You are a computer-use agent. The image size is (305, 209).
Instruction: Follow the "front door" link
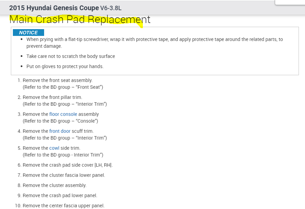[x=60, y=131]
